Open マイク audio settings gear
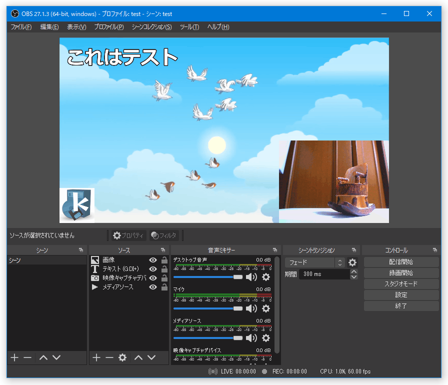The image size is (448, 385). [266, 308]
